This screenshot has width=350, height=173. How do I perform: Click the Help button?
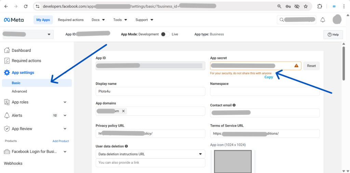pos(333,35)
